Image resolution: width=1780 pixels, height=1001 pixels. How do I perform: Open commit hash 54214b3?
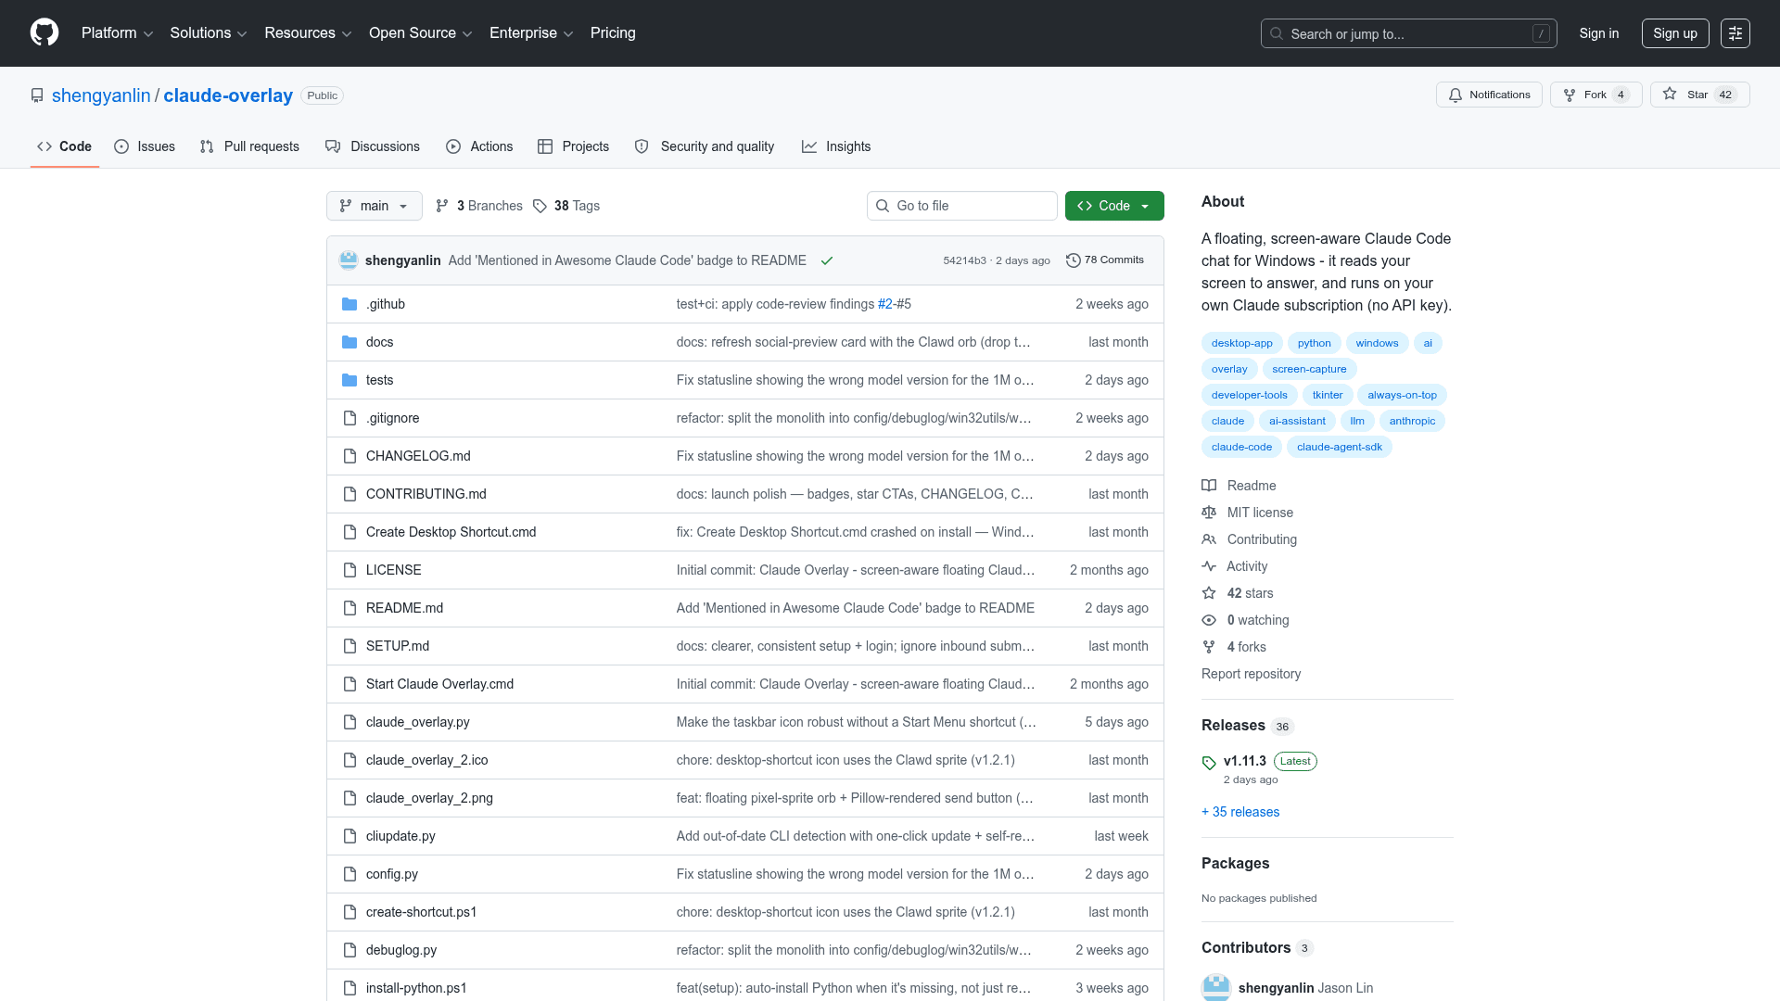click(x=964, y=260)
